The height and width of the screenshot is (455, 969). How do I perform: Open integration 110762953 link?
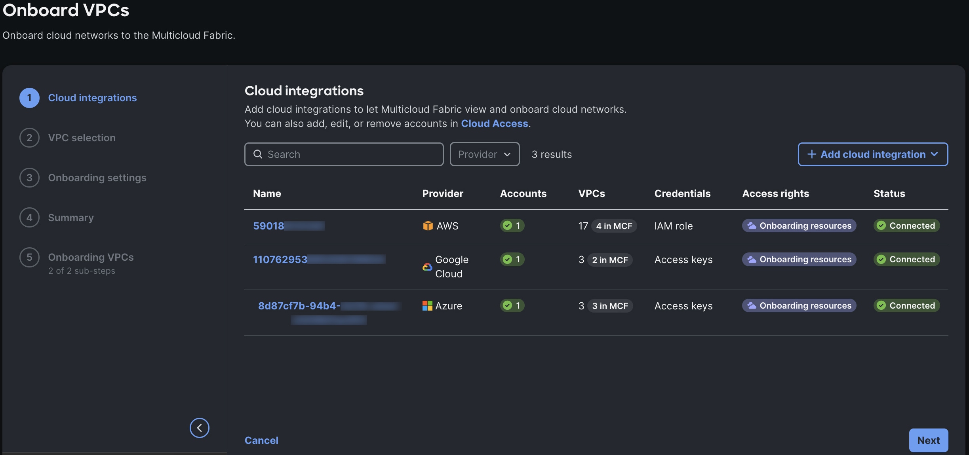(319, 260)
